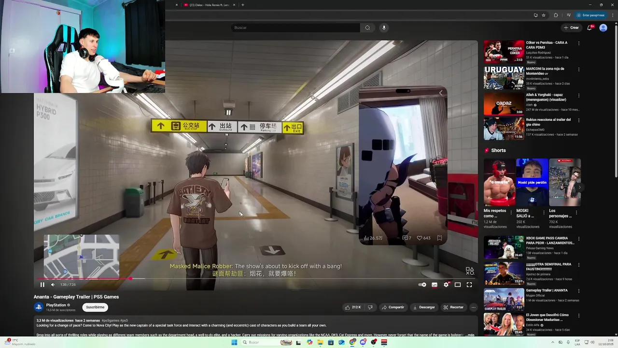Open a new browser tab
618x348 pixels.
(x=242, y=5)
